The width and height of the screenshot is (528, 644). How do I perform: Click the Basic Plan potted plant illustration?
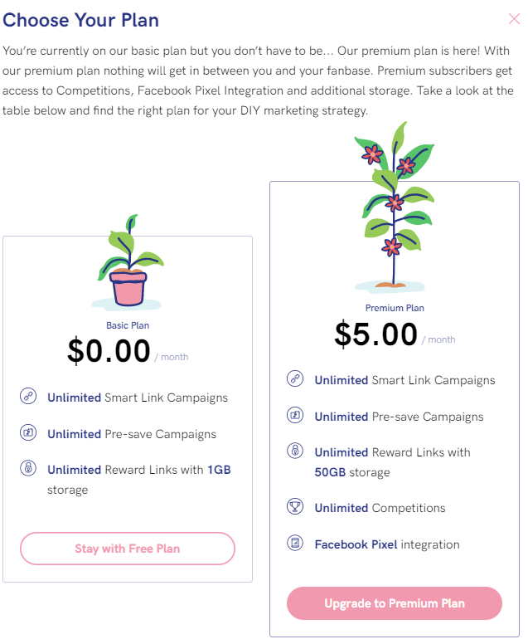128,262
